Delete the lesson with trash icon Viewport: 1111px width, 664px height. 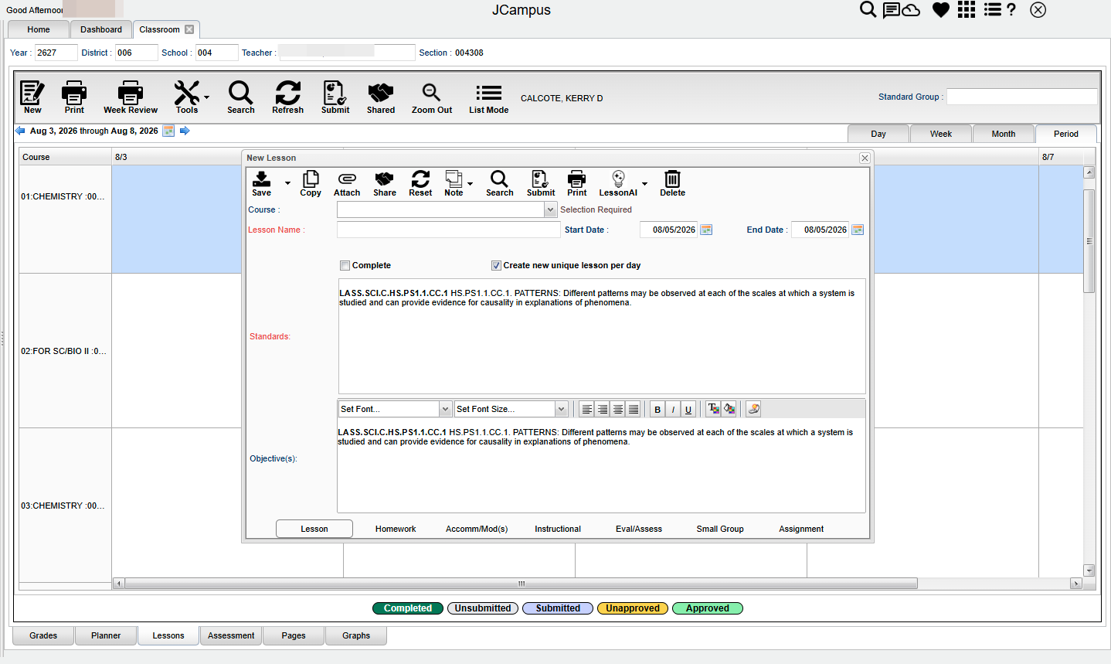coord(672,184)
